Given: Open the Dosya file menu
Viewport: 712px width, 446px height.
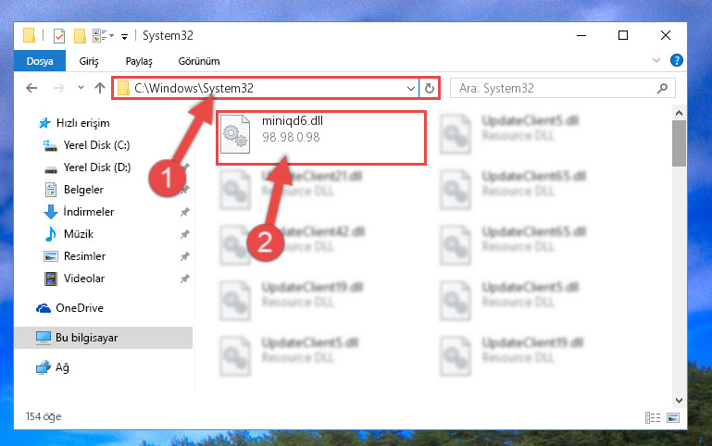Looking at the screenshot, I should (40, 61).
